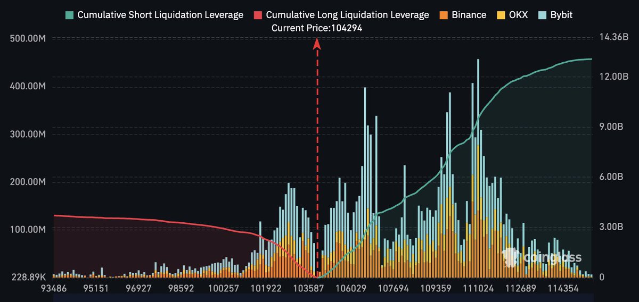Click the 14.36B right axis label
Screen dimensions: 639x302
(615, 38)
